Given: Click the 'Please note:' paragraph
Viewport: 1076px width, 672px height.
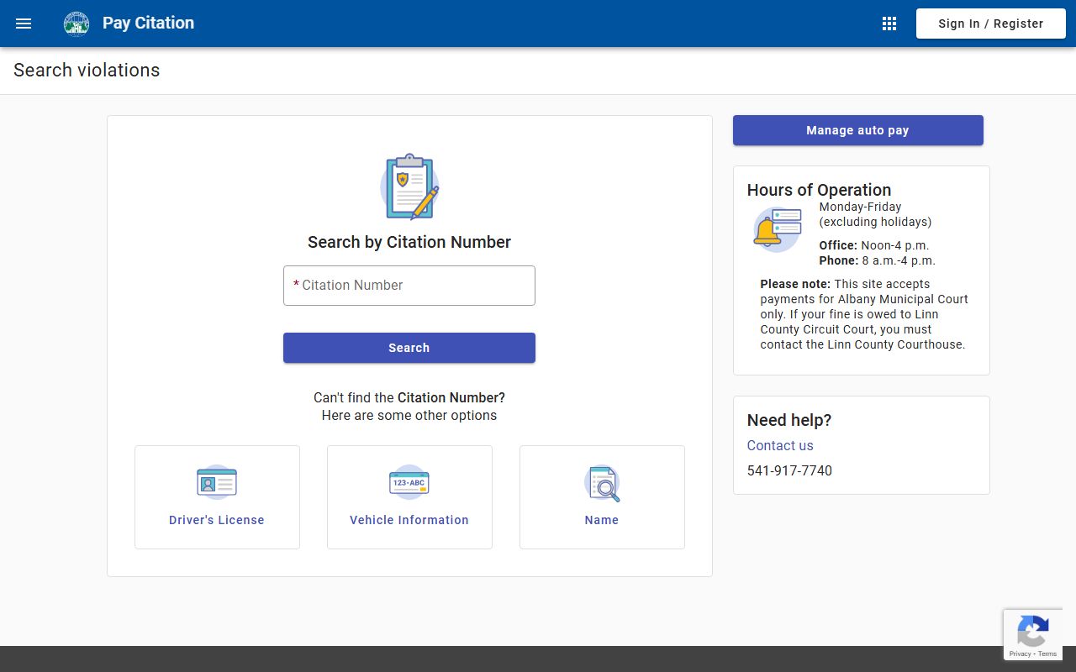Looking at the screenshot, I should (x=864, y=314).
